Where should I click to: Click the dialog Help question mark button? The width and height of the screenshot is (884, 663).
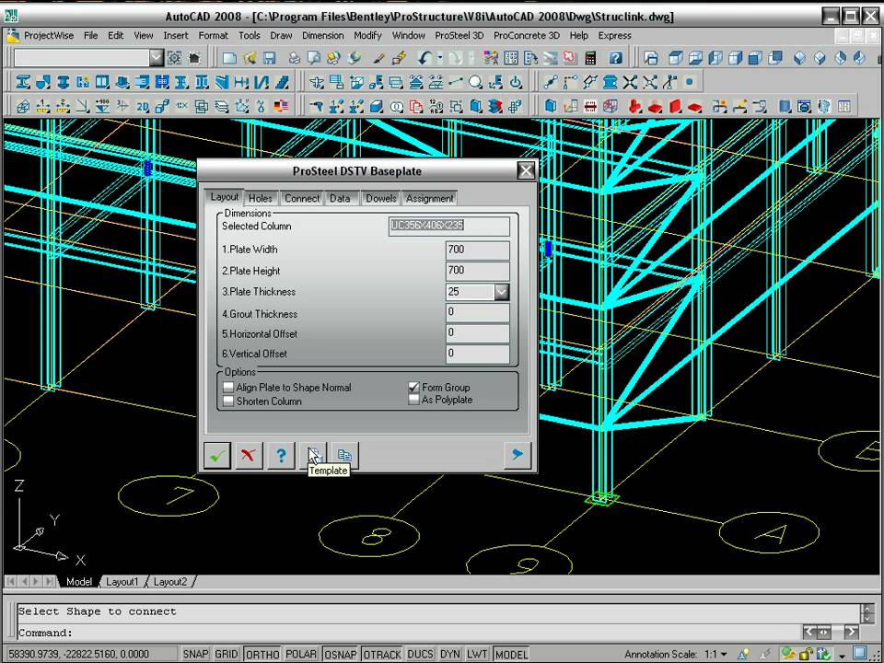(x=281, y=454)
